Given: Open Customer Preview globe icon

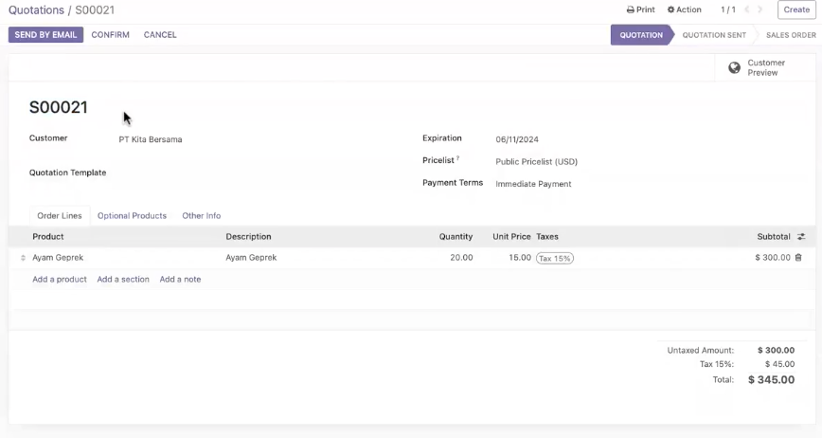Looking at the screenshot, I should [735, 67].
